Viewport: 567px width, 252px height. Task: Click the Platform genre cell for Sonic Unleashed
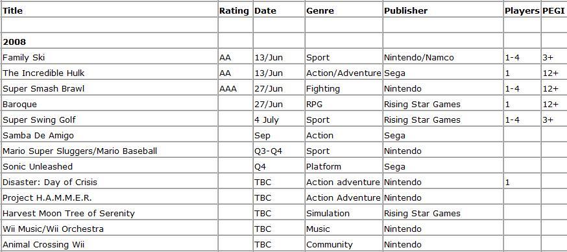click(344, 166)
